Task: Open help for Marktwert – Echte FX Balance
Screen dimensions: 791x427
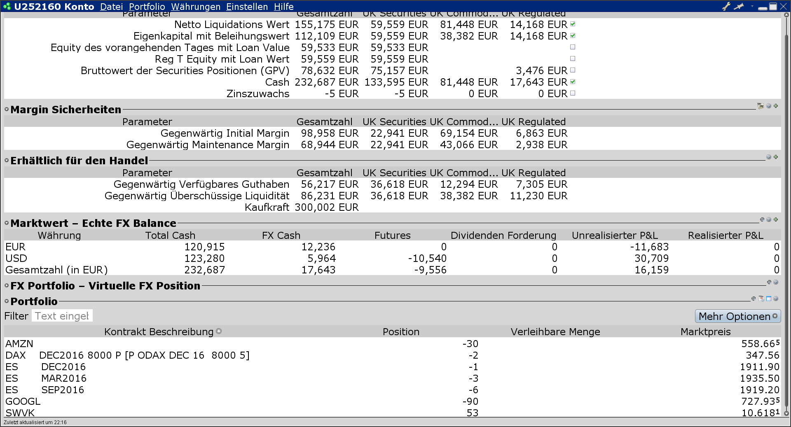Action: [x=769, y=220]
